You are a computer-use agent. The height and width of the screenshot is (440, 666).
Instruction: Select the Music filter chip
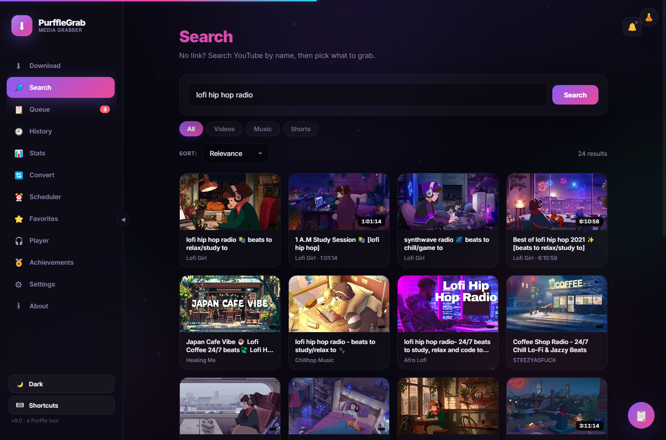(263, 129)
